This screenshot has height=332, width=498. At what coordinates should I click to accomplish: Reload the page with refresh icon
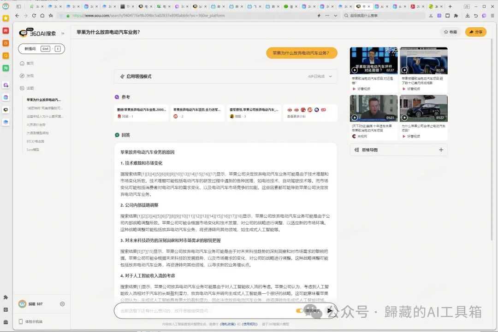click(x=34, y=16)
